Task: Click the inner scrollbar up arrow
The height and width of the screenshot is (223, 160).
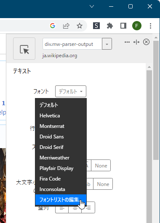Action: (149, 67)
